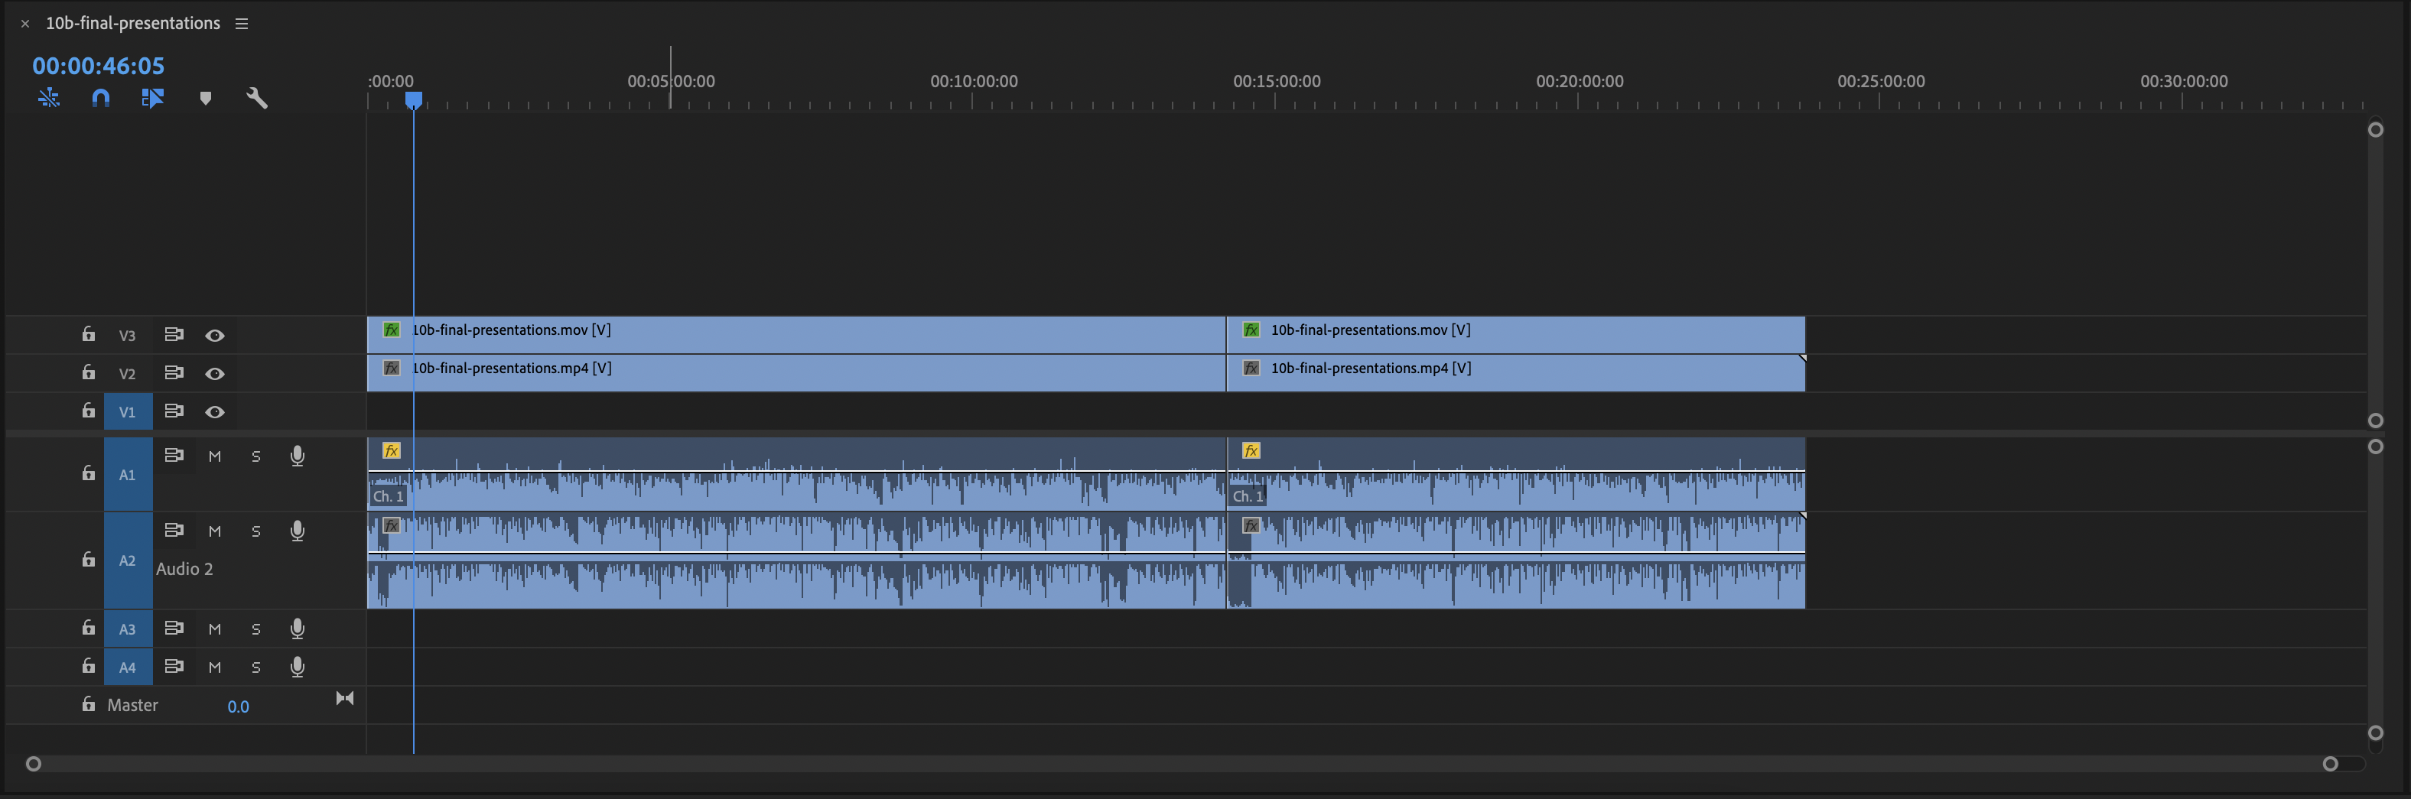Solo track A1

(x=256, y=456)
